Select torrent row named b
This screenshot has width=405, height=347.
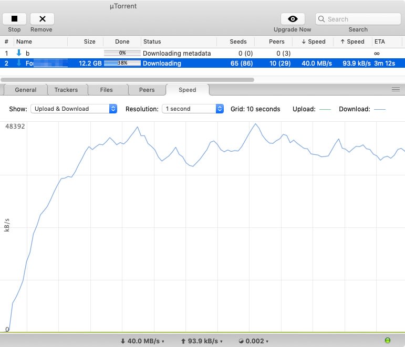pos(203,53)
